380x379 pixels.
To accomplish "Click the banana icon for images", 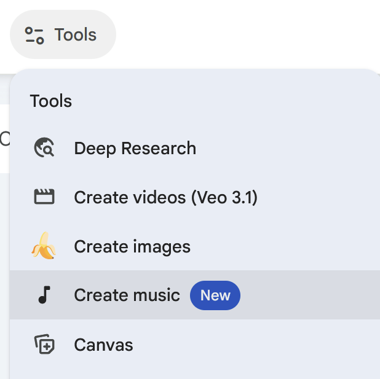I will (x=44, y=246).
